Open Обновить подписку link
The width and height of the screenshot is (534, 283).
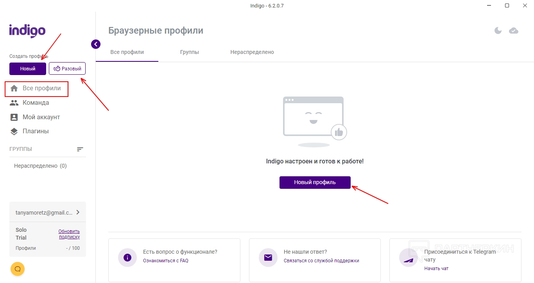tap(69, 234)
